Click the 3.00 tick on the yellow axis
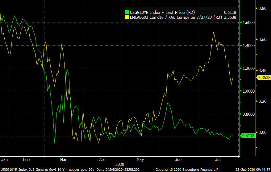This screenshot has height=172, width=271. coord(262,132)
